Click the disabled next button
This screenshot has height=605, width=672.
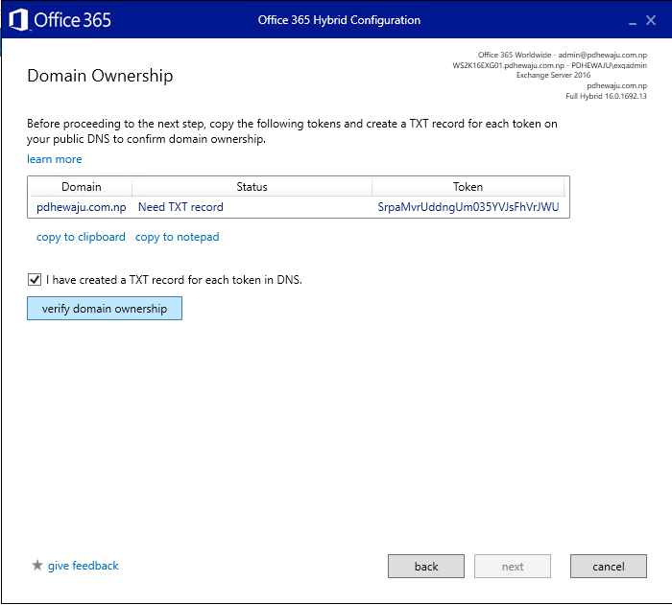513,566
